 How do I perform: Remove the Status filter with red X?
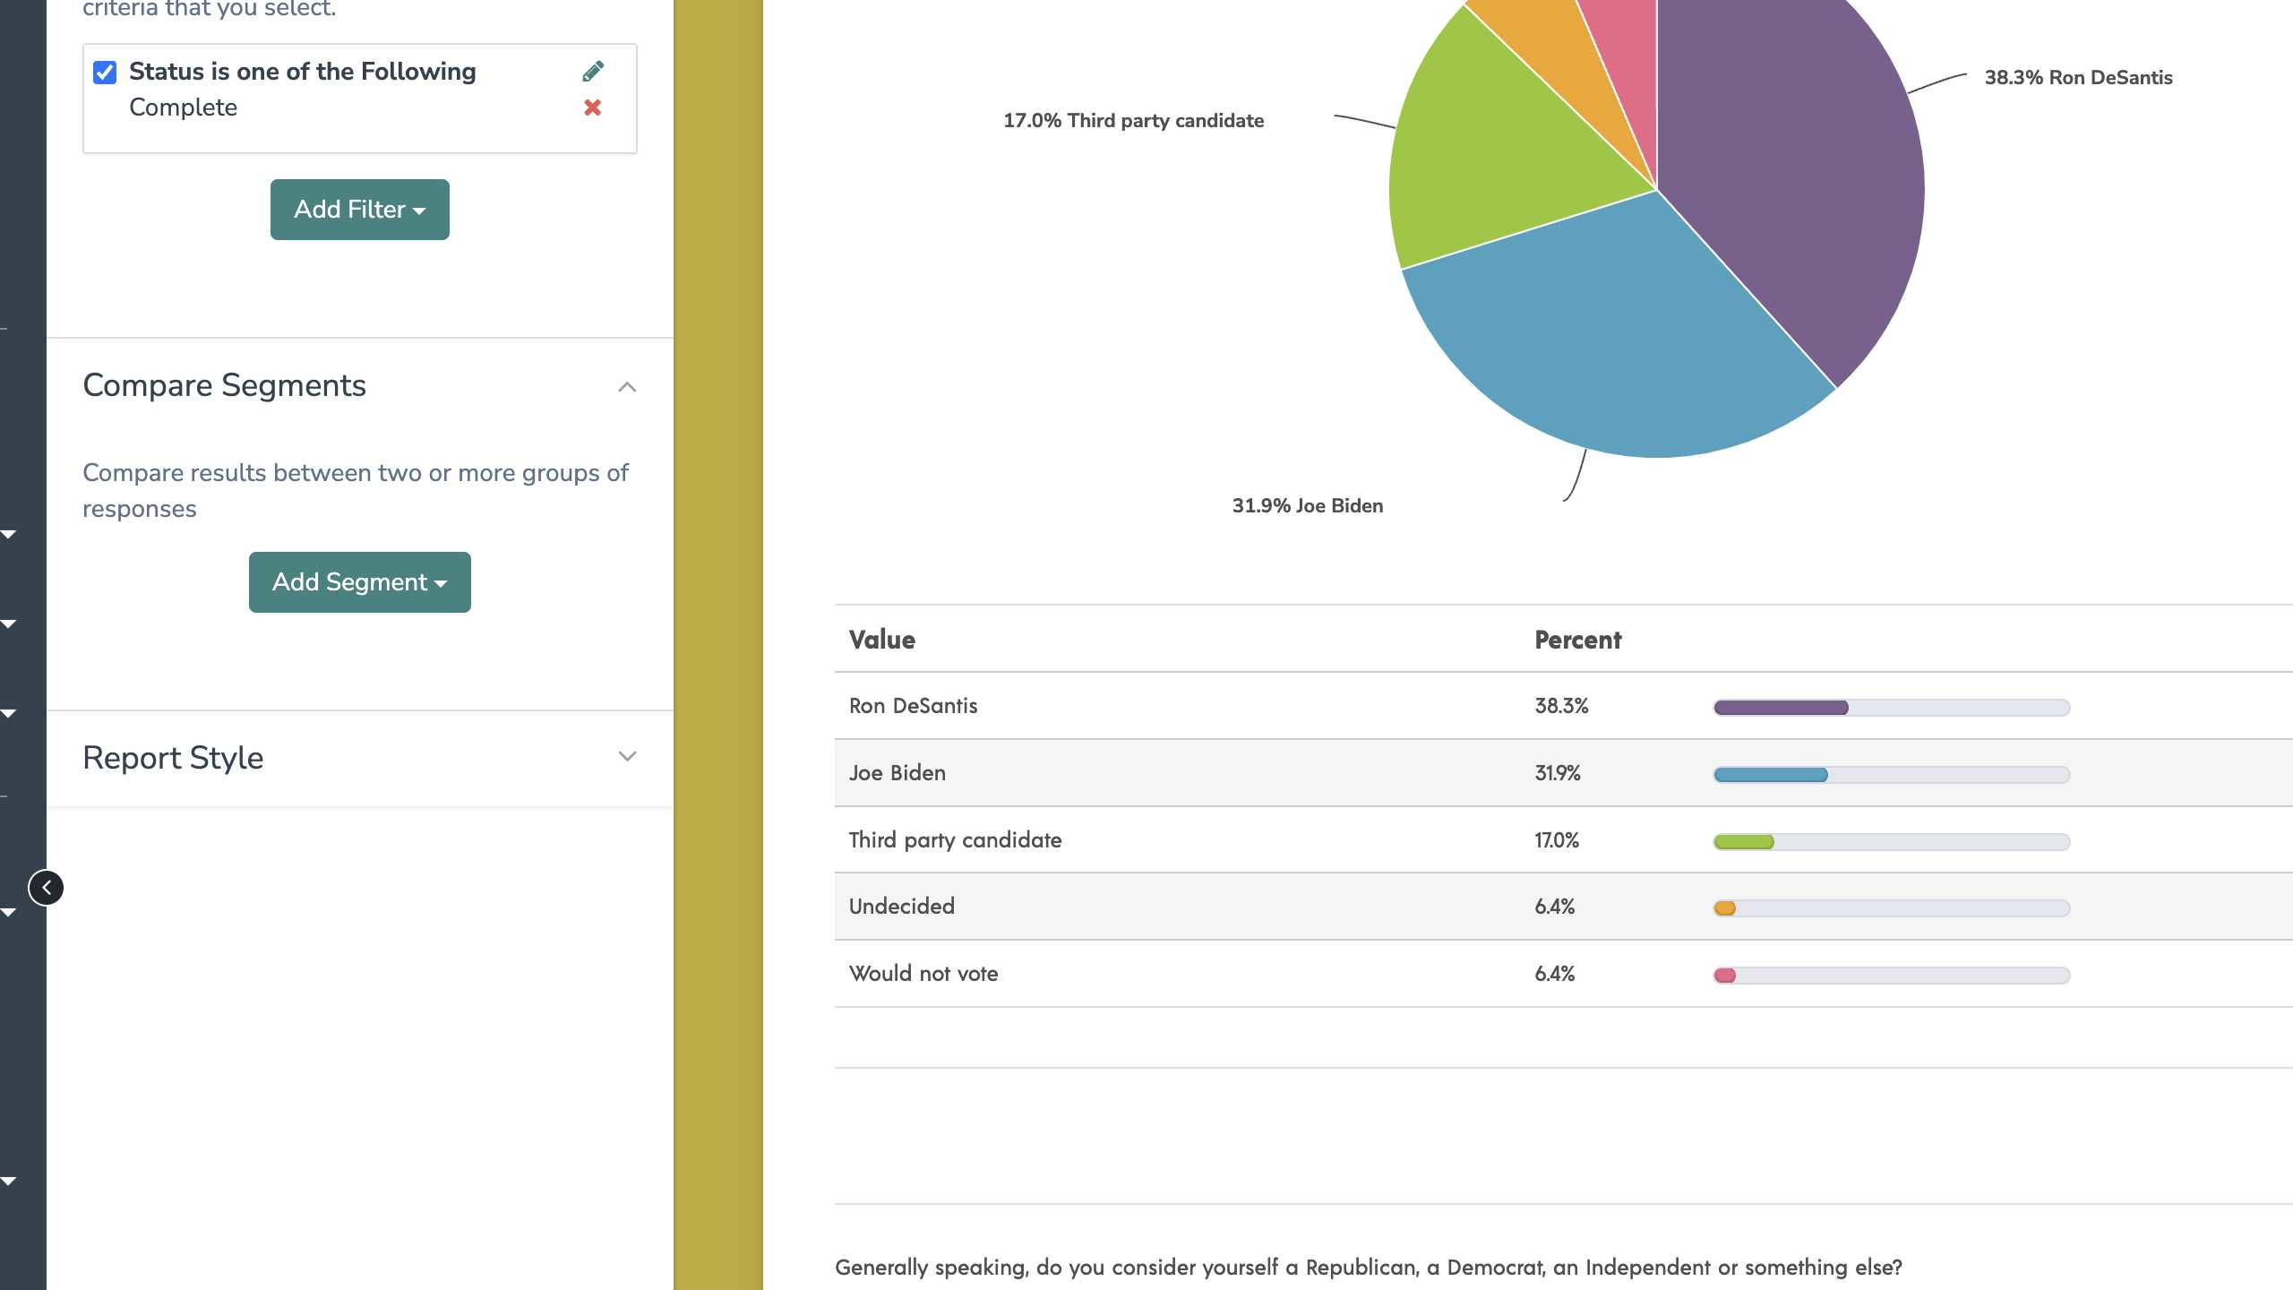592,107
